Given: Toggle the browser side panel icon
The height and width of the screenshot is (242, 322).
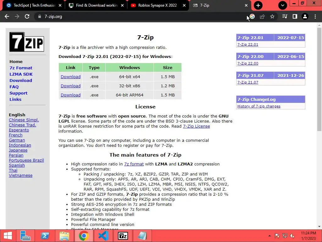Looking at the screenshot, I should coord(295,16).
